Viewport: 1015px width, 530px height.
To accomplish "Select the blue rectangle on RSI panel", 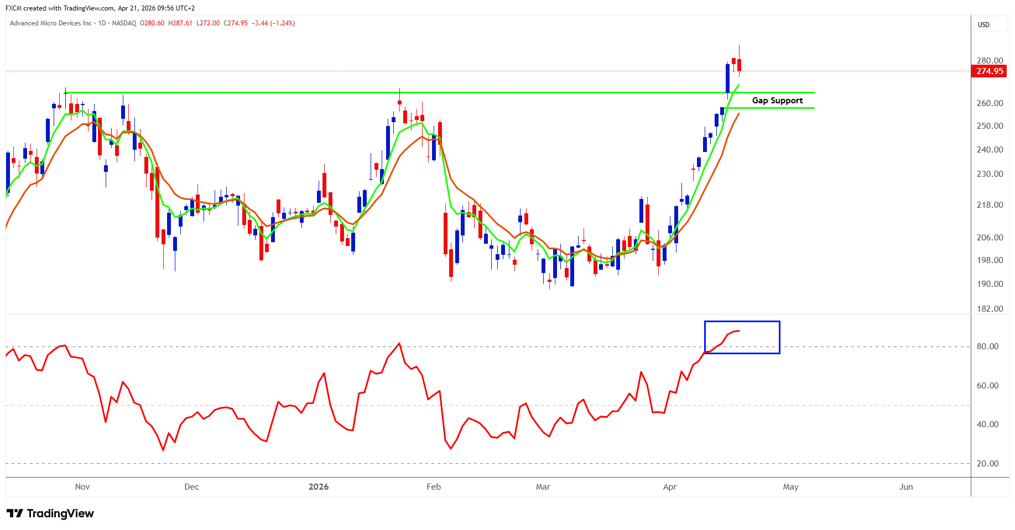I will (x=742, y=322).
